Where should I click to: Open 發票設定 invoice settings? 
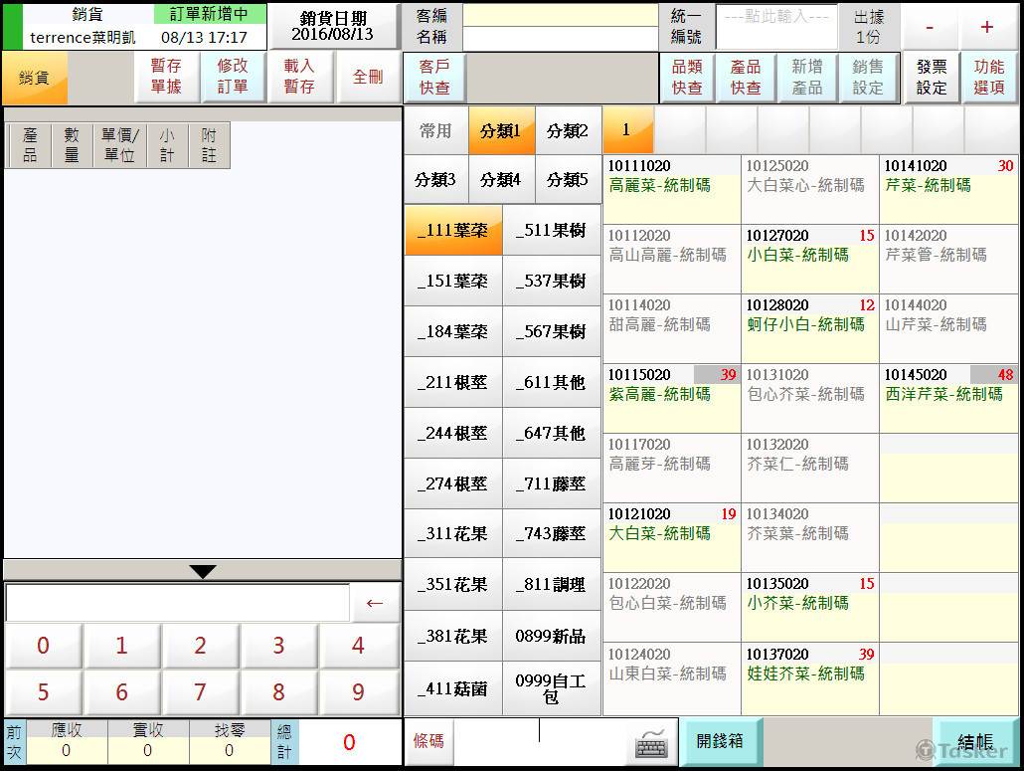pos(932,78)
